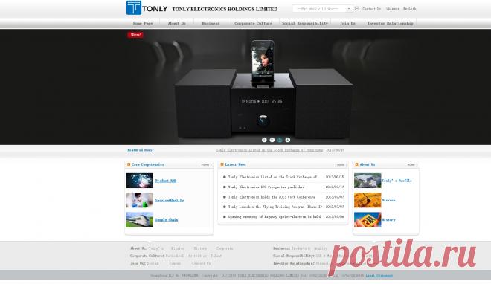
Task: Open the featured news headline link
Action: point(269,150)
